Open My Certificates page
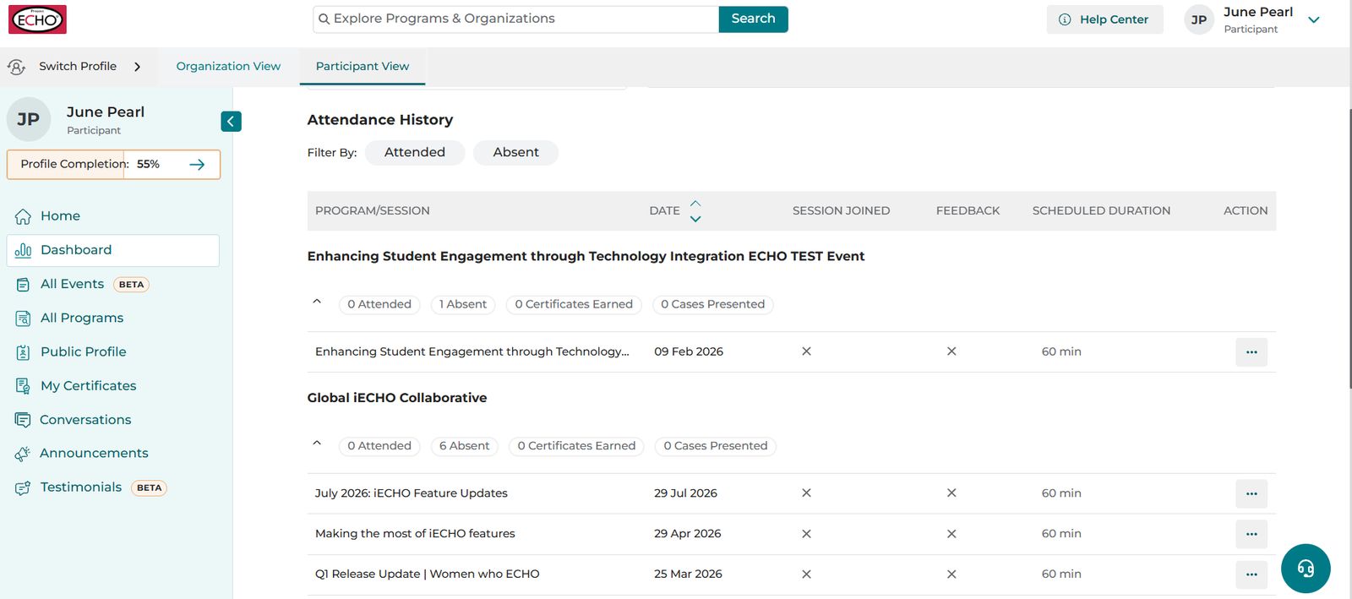This screenshot has height=599, width=1352. point(89,385)
